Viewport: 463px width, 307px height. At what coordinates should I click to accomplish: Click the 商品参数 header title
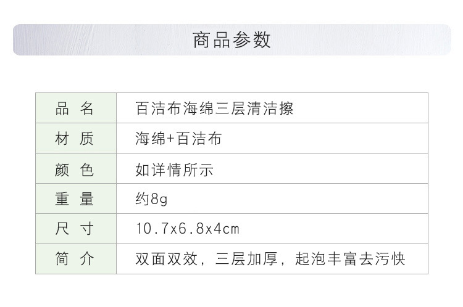tap(231, 40)
